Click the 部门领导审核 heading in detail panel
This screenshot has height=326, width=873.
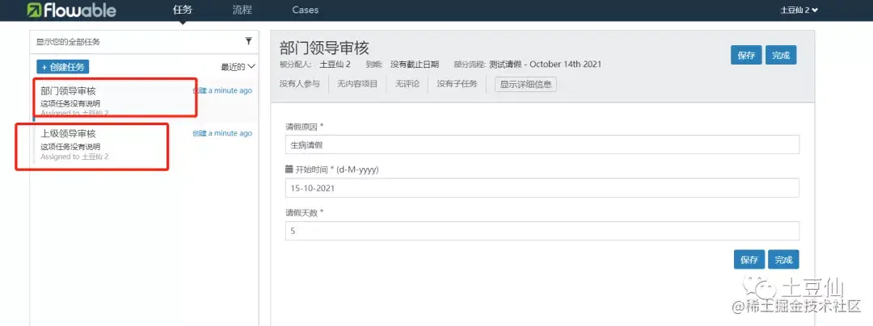pos(324,48)
